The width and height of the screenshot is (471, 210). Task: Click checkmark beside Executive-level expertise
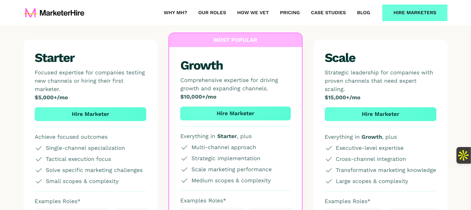[x=329, y=148]
